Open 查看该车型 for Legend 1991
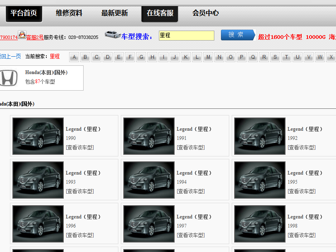The width and height of the screenshot is (336, 252). 191,147
